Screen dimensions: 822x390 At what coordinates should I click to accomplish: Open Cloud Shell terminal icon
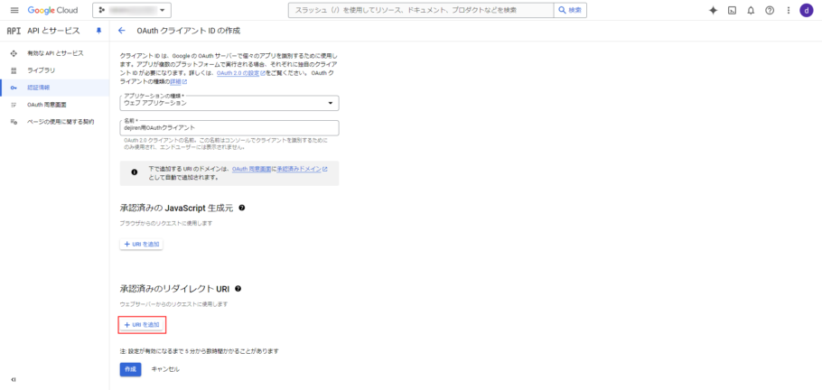pos(732,10)
